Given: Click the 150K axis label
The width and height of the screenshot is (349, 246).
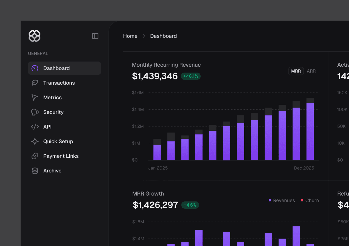Looking at the screenshot, I should [x=342, y=93].
